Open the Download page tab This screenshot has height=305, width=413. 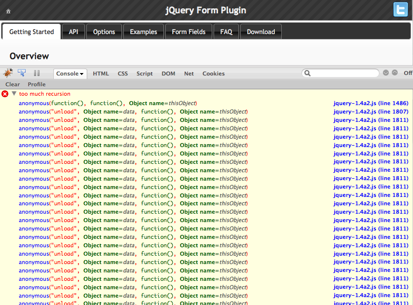(261, 32)
